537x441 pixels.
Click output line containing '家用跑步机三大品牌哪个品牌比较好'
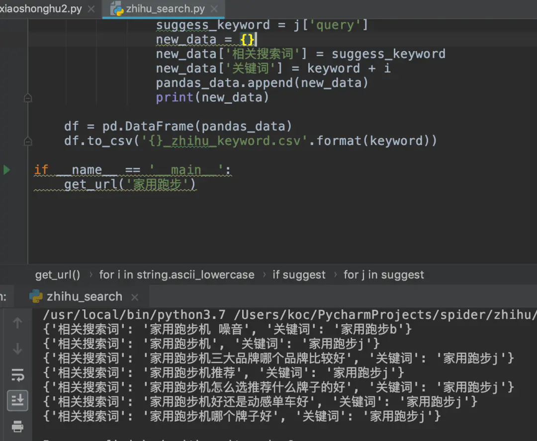(278, 359)
